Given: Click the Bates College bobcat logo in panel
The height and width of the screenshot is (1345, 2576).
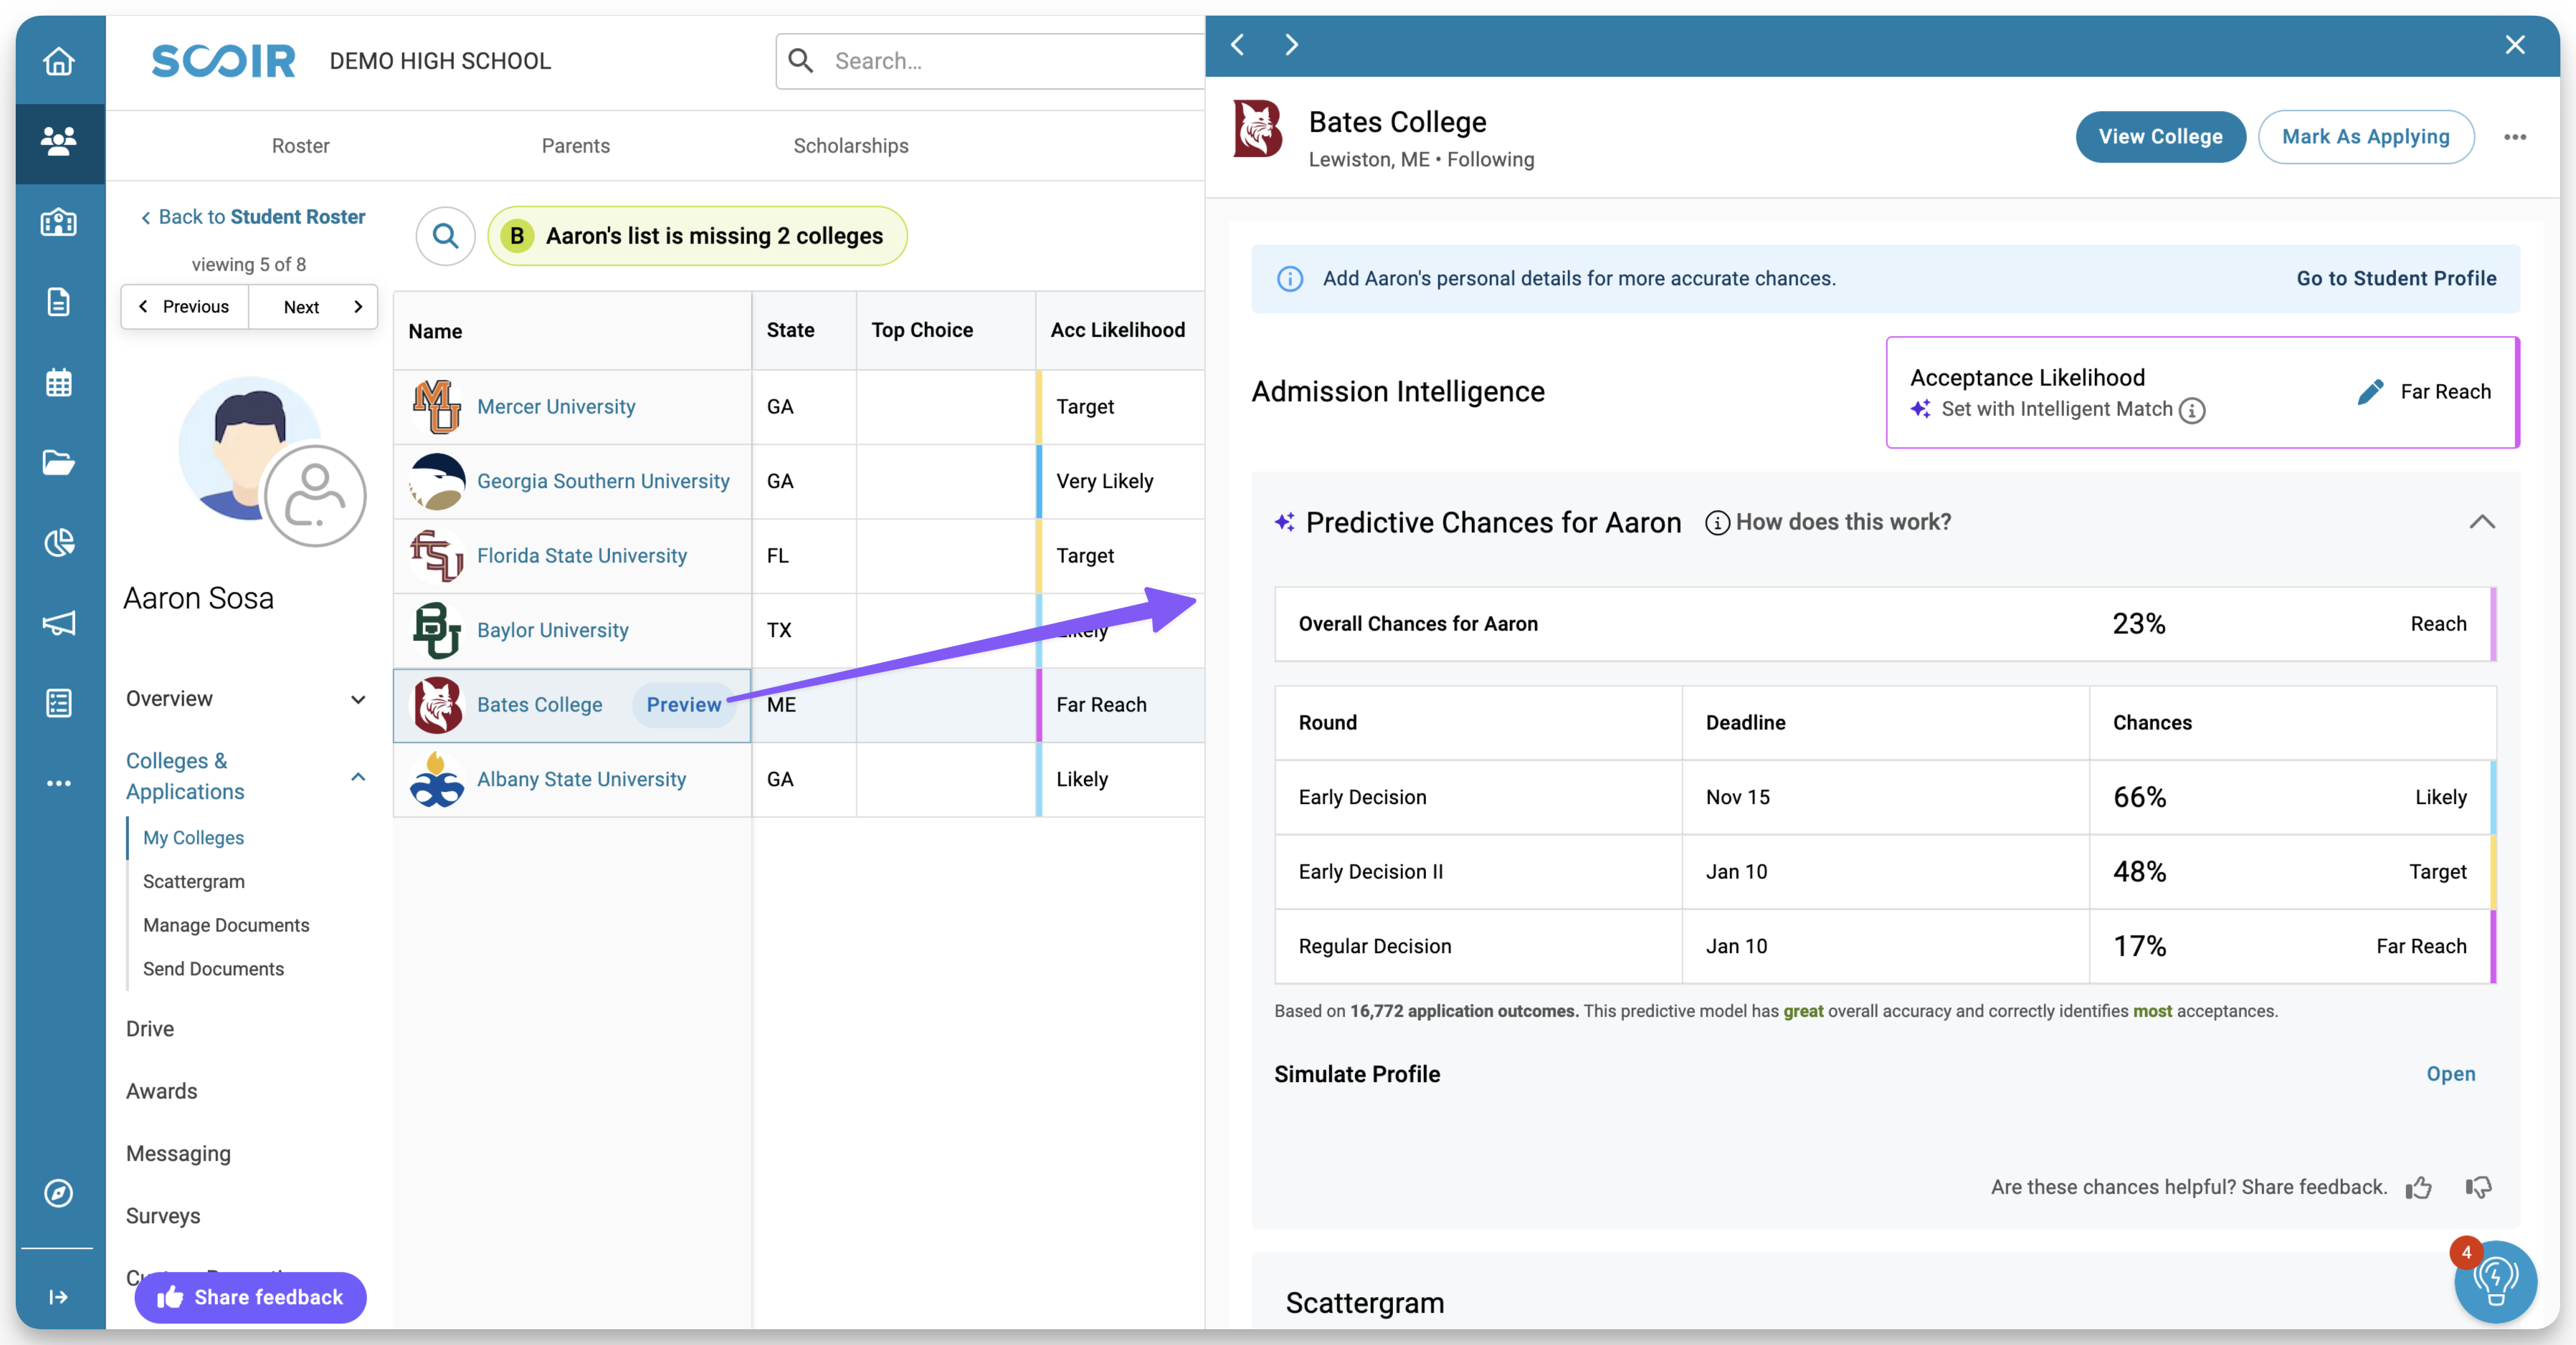Looking at the screenshot, I should click(x=1258, y=128).
